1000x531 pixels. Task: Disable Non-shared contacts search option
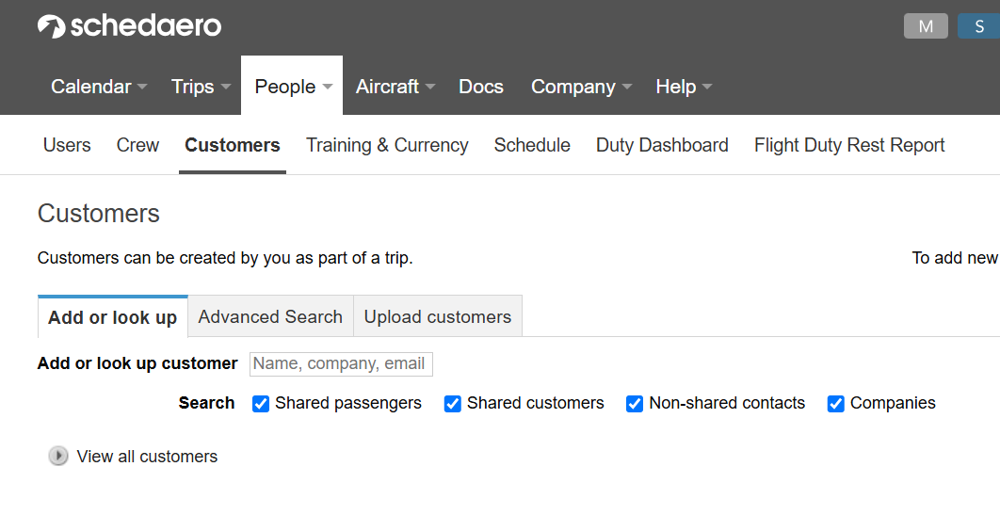tap(635, 404)
